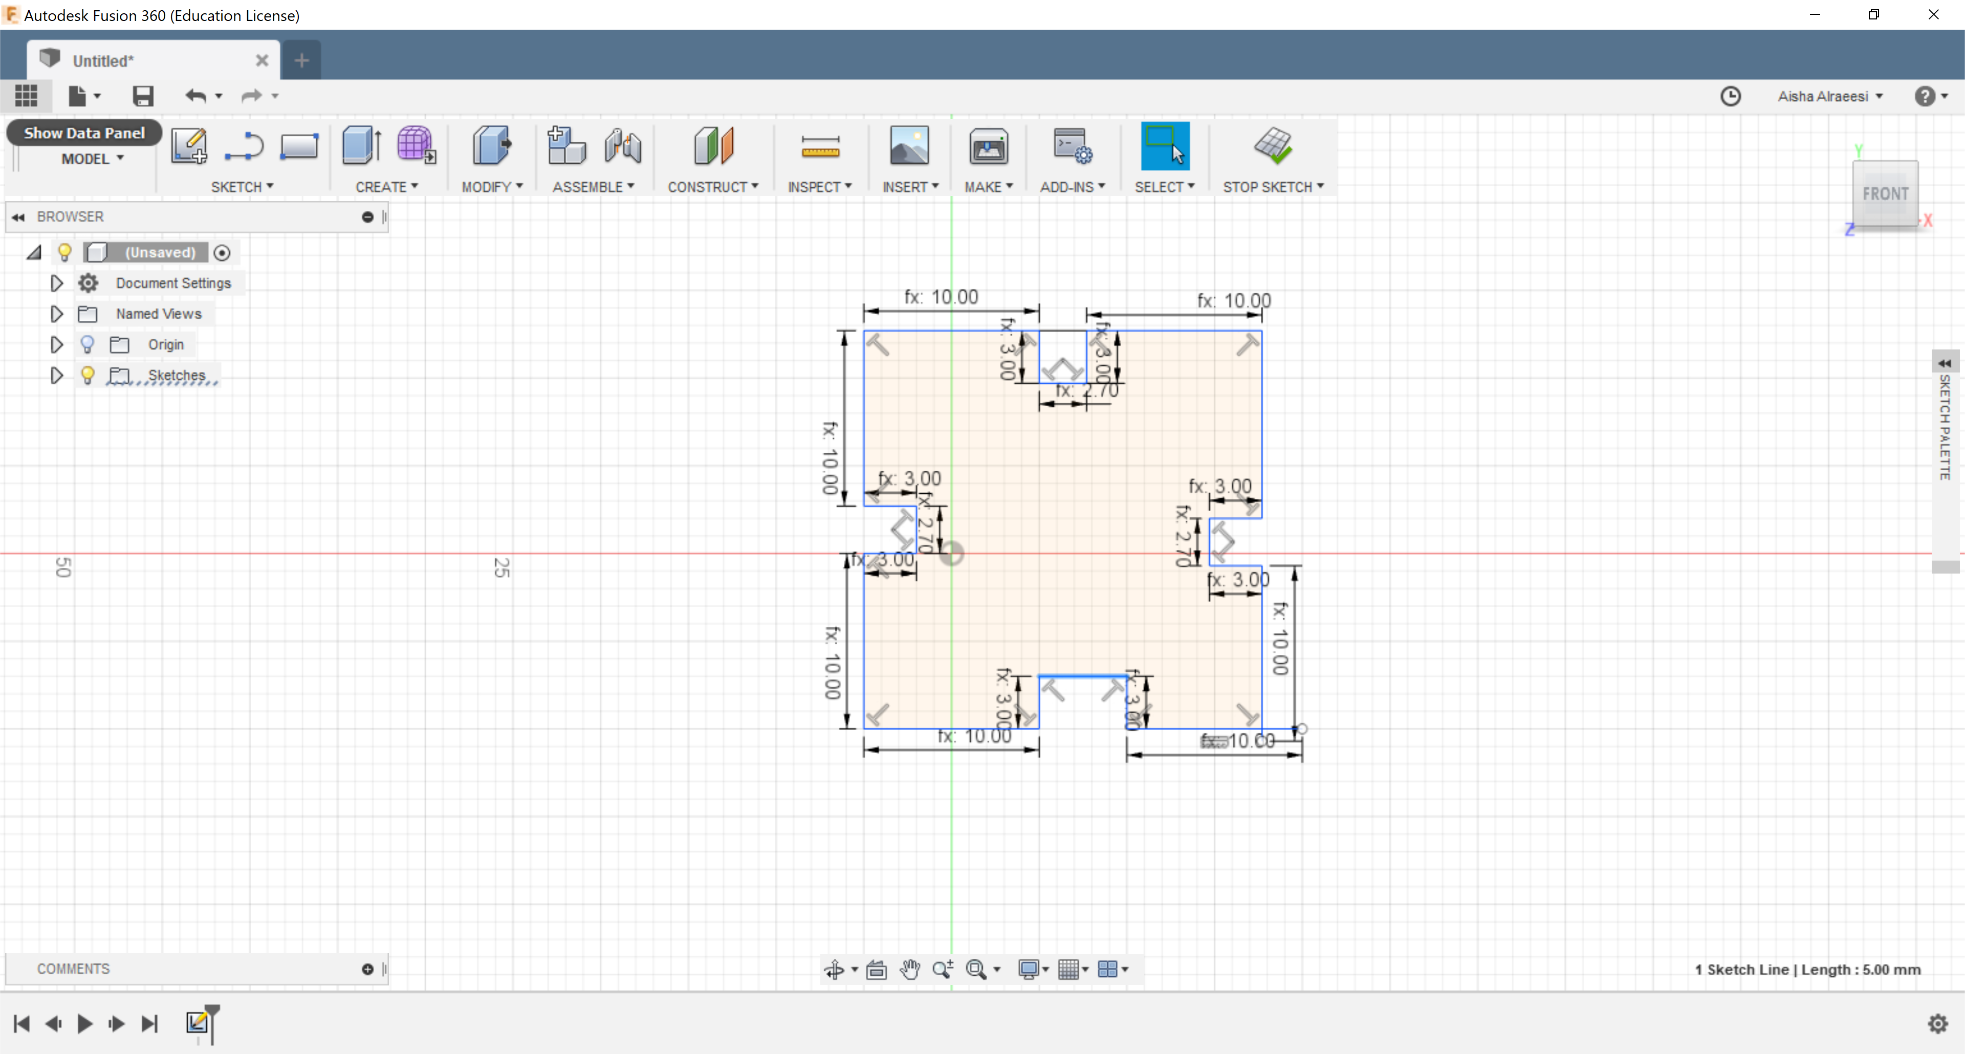Click the Create Sketch icon
This screenshot has width=1965, height=1054.
click(x=188, y=145)
